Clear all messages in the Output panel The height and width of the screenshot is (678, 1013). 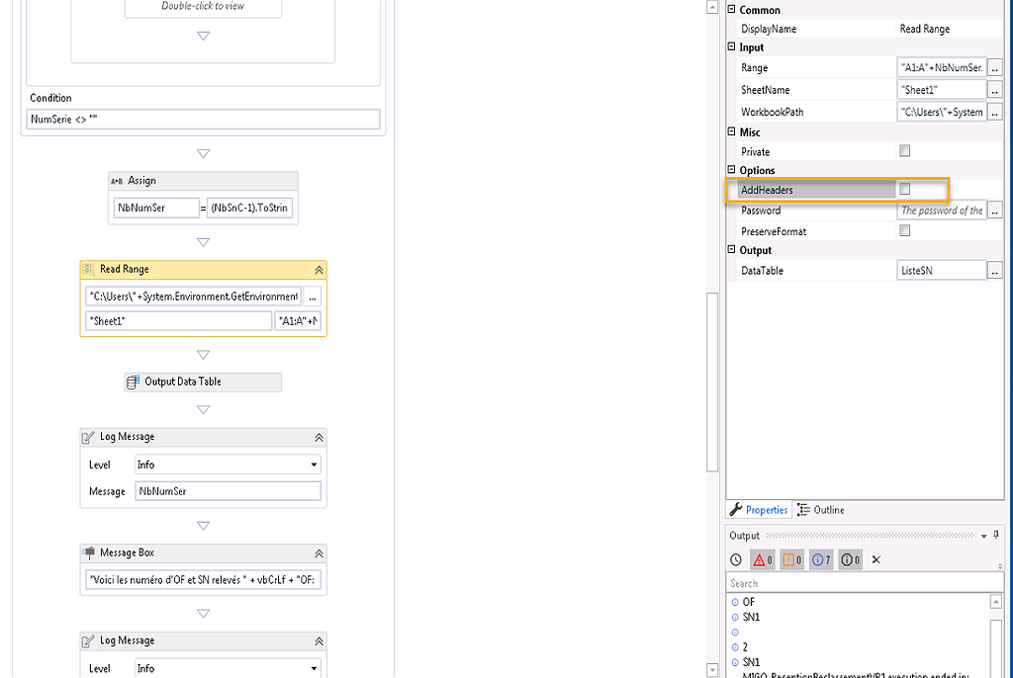(x=876, y=559)
